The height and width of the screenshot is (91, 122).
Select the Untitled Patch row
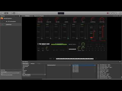[11, 25]
